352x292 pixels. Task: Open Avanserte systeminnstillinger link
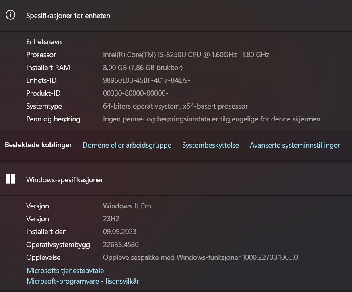point(295,145)
